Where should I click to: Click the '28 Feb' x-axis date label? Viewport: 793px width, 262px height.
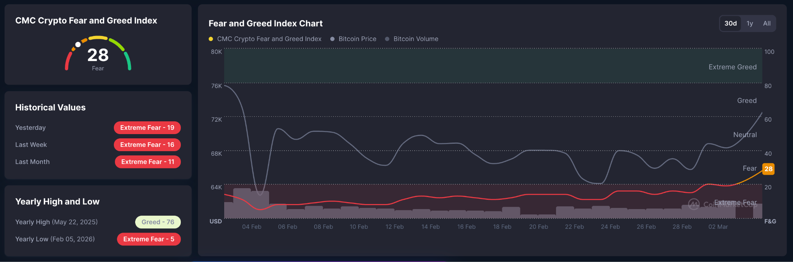pyautogui.click(x=682, y=227)
